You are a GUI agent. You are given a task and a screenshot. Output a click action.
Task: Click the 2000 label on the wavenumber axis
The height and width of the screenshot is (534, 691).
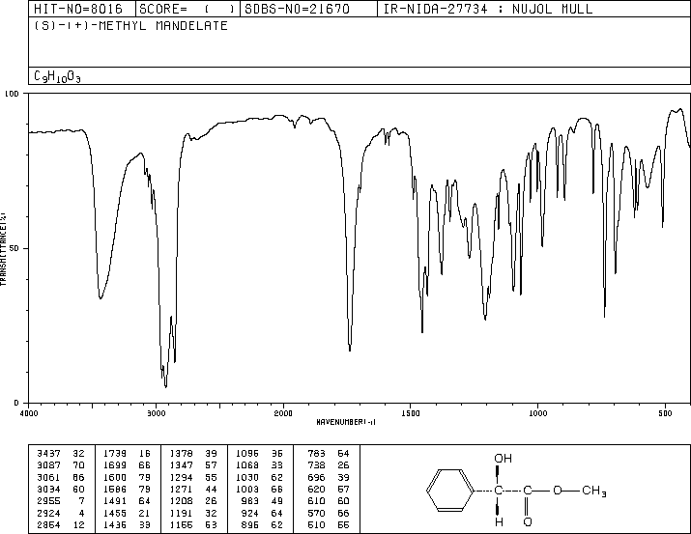click(283, 413)
